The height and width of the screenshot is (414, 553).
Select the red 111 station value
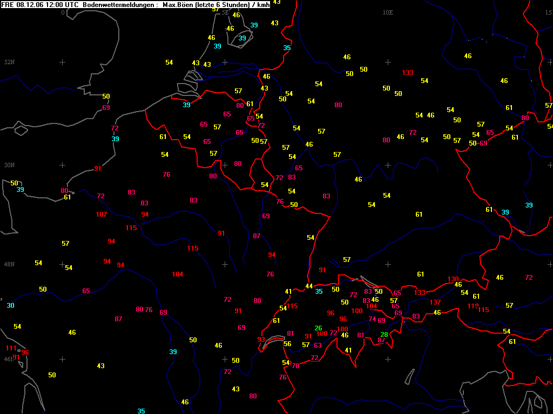[11, 348]
